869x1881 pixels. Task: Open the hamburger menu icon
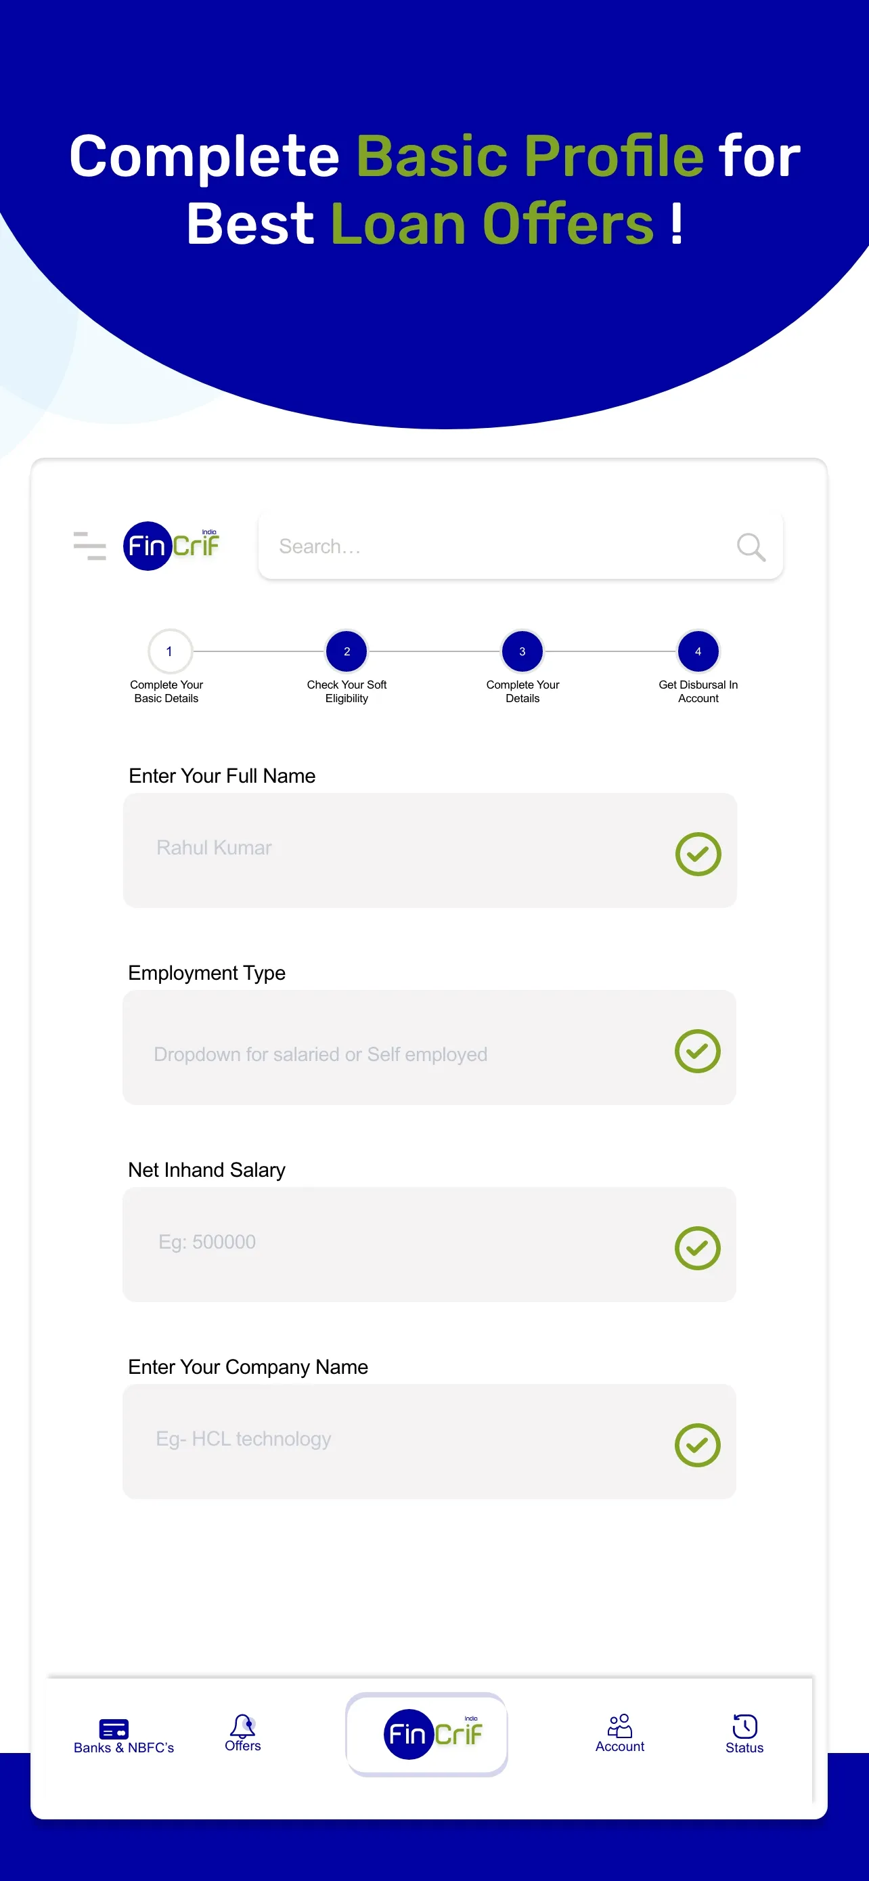[x=90, y=546]
